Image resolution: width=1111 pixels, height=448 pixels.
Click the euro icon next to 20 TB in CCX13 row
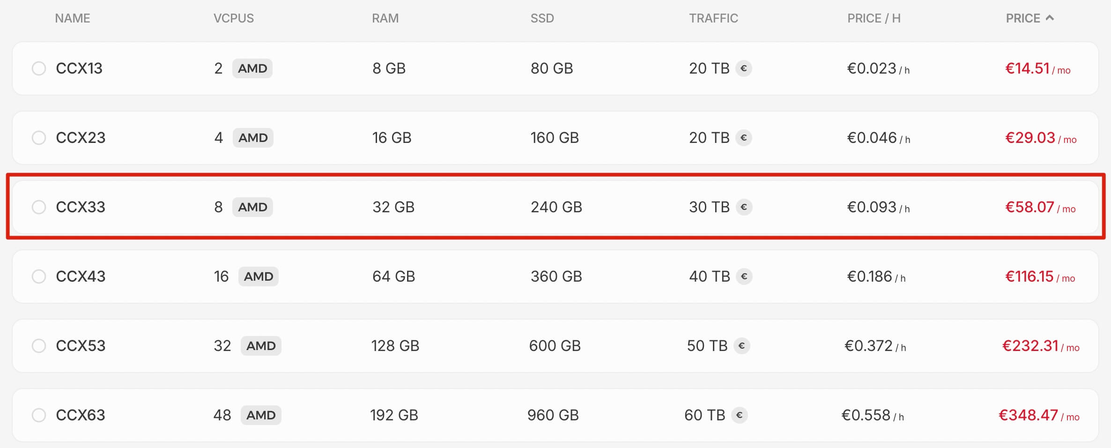(x=743, y=68)
